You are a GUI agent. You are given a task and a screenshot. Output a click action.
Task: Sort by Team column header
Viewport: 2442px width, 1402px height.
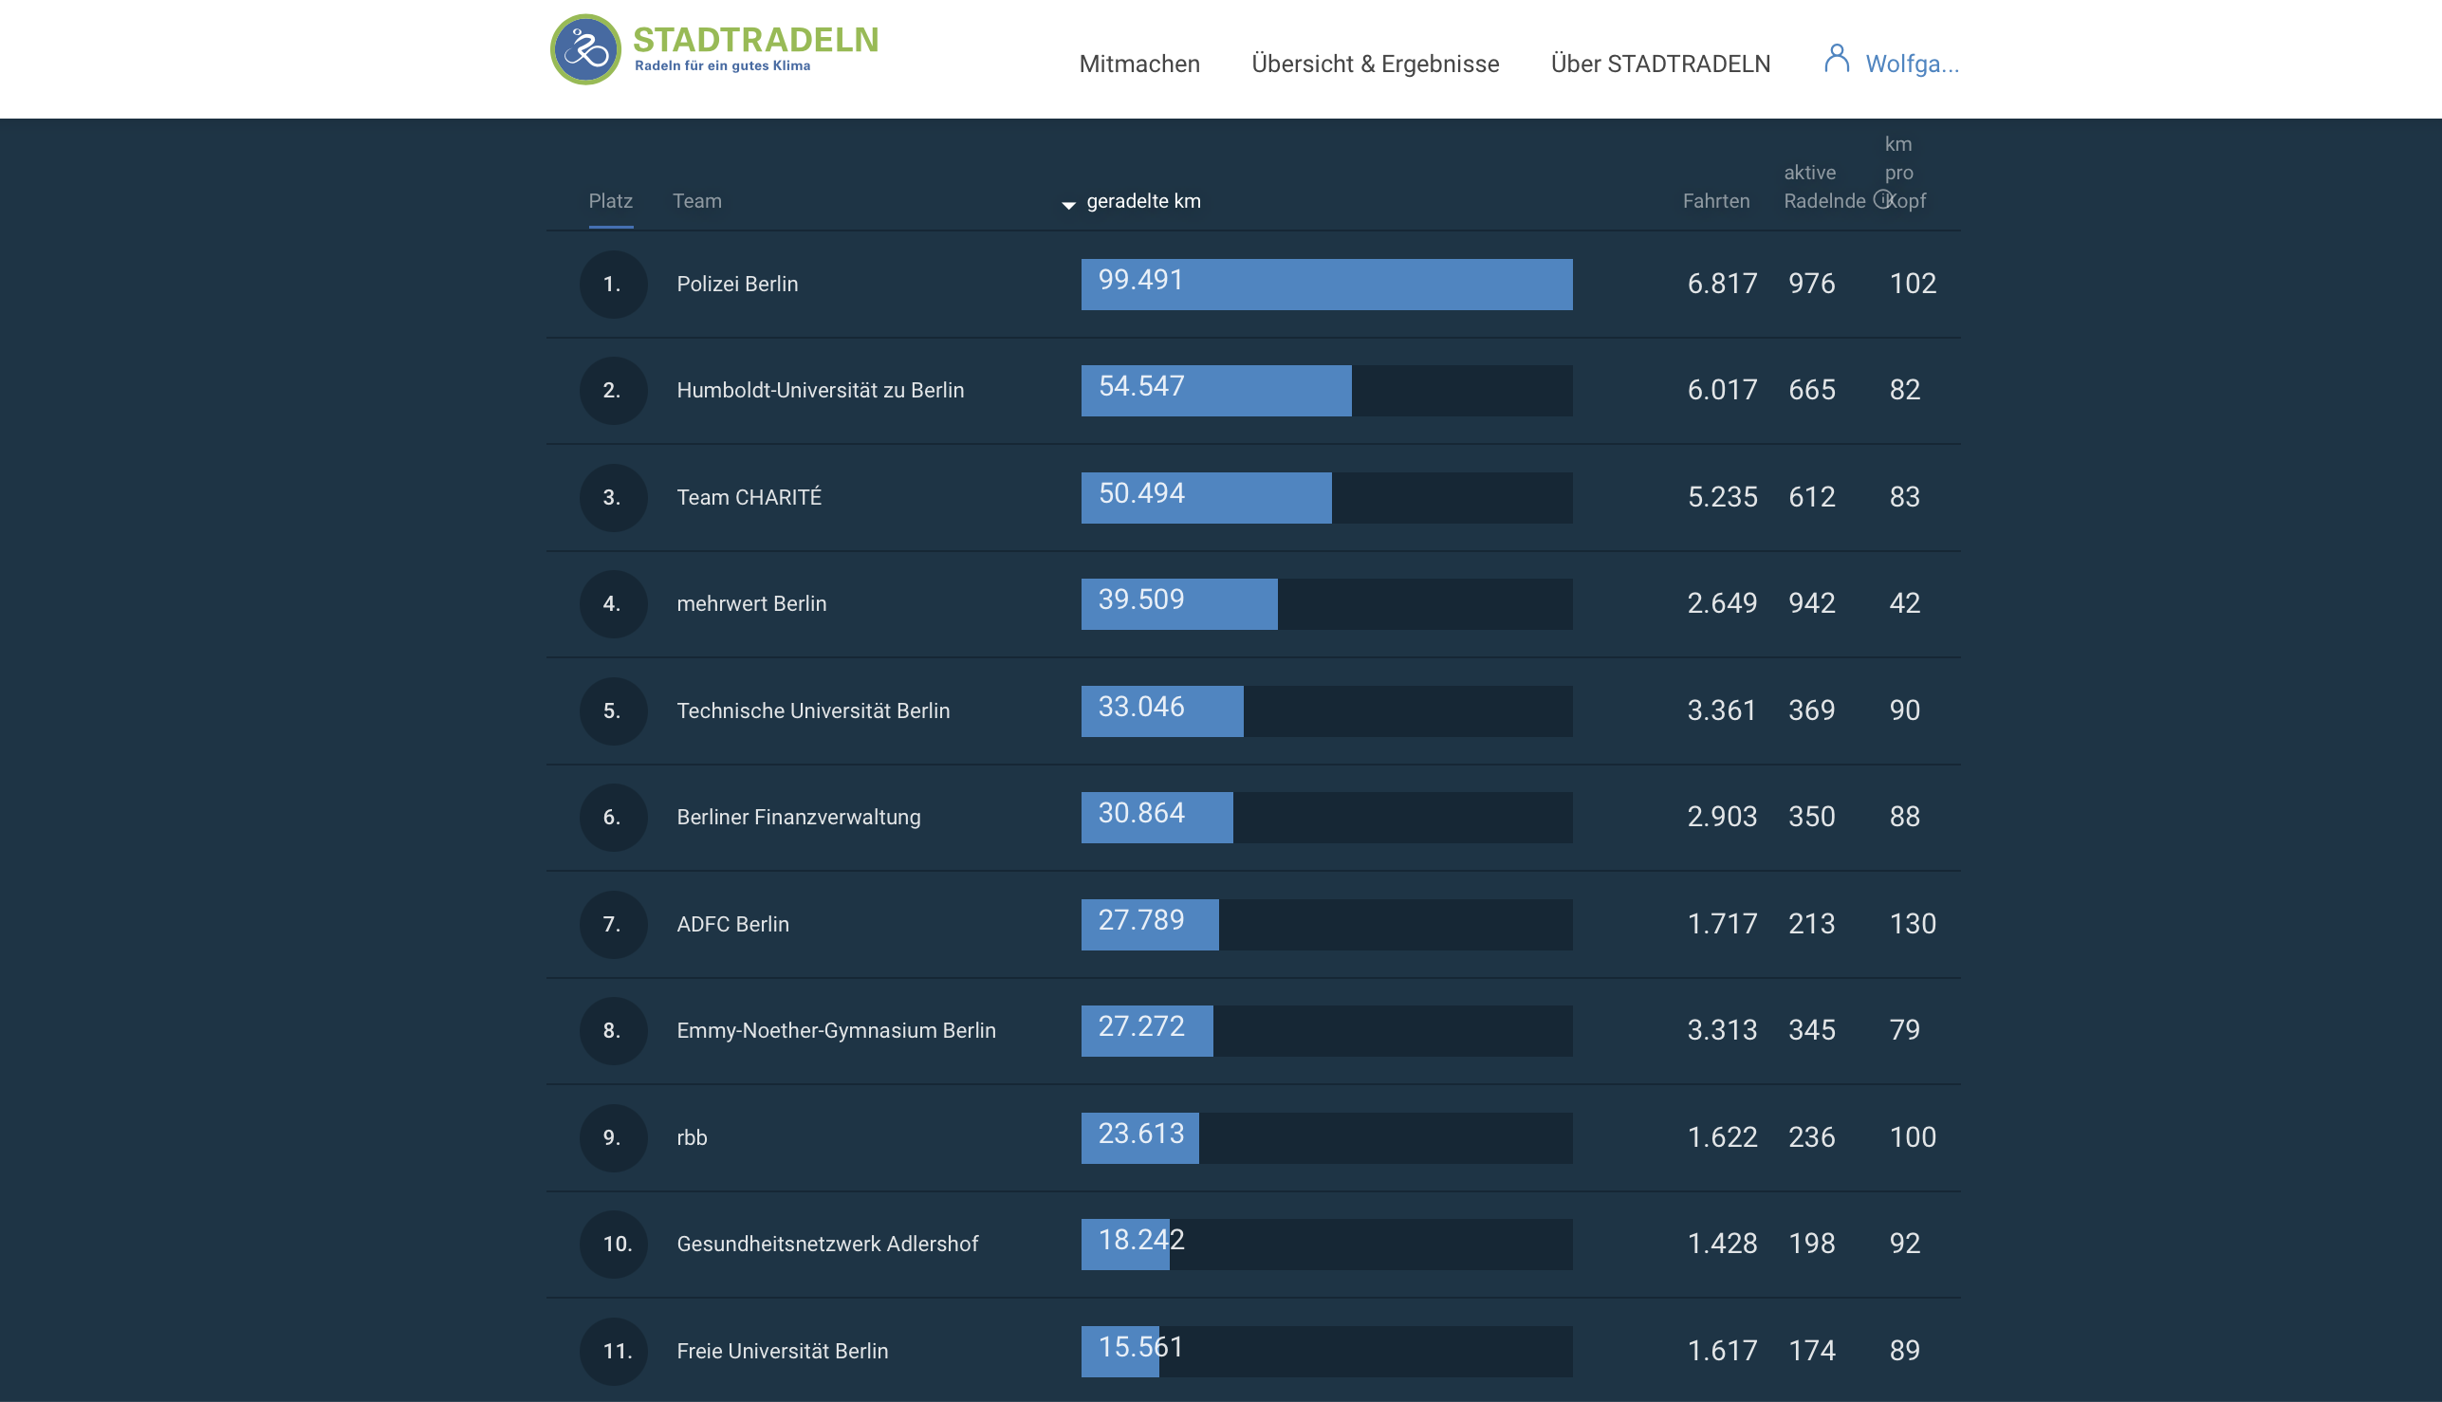[x=696, y=200]
